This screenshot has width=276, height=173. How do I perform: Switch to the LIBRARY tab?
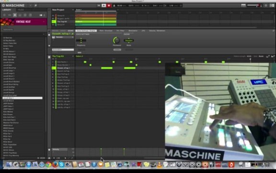[7, 10]
